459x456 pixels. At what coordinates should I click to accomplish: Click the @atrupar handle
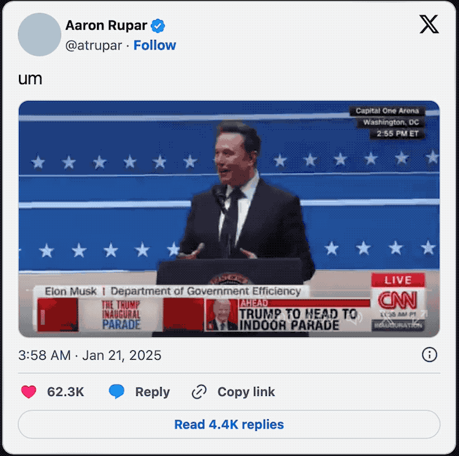93,46
